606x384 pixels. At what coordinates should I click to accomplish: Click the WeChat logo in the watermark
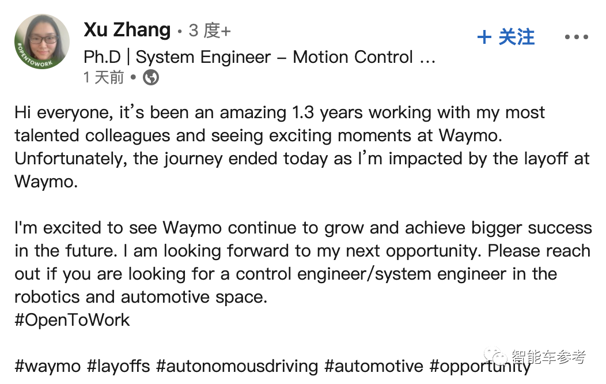click(497, 357)
